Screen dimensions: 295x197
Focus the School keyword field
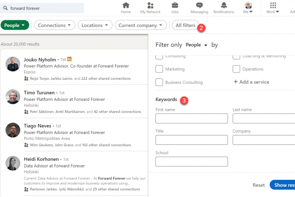click(192, 162)
